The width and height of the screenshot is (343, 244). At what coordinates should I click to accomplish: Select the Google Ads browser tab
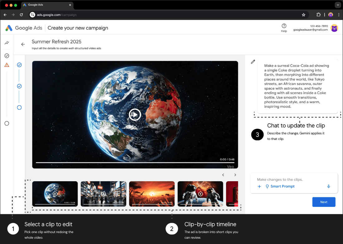tap(47, 5)
